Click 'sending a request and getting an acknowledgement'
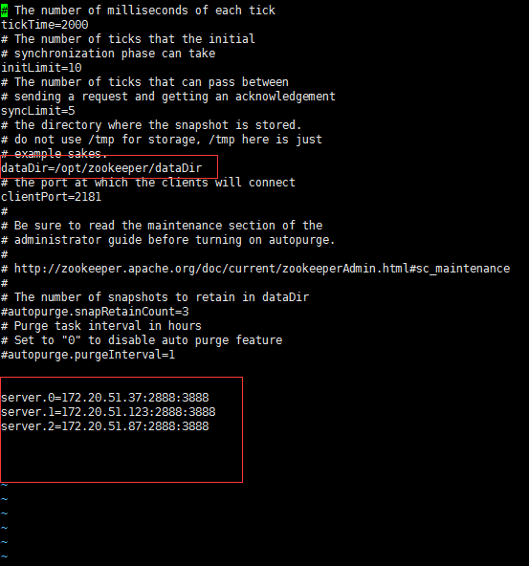This screenshot has width=529, height=566. [x=175, y=97]
